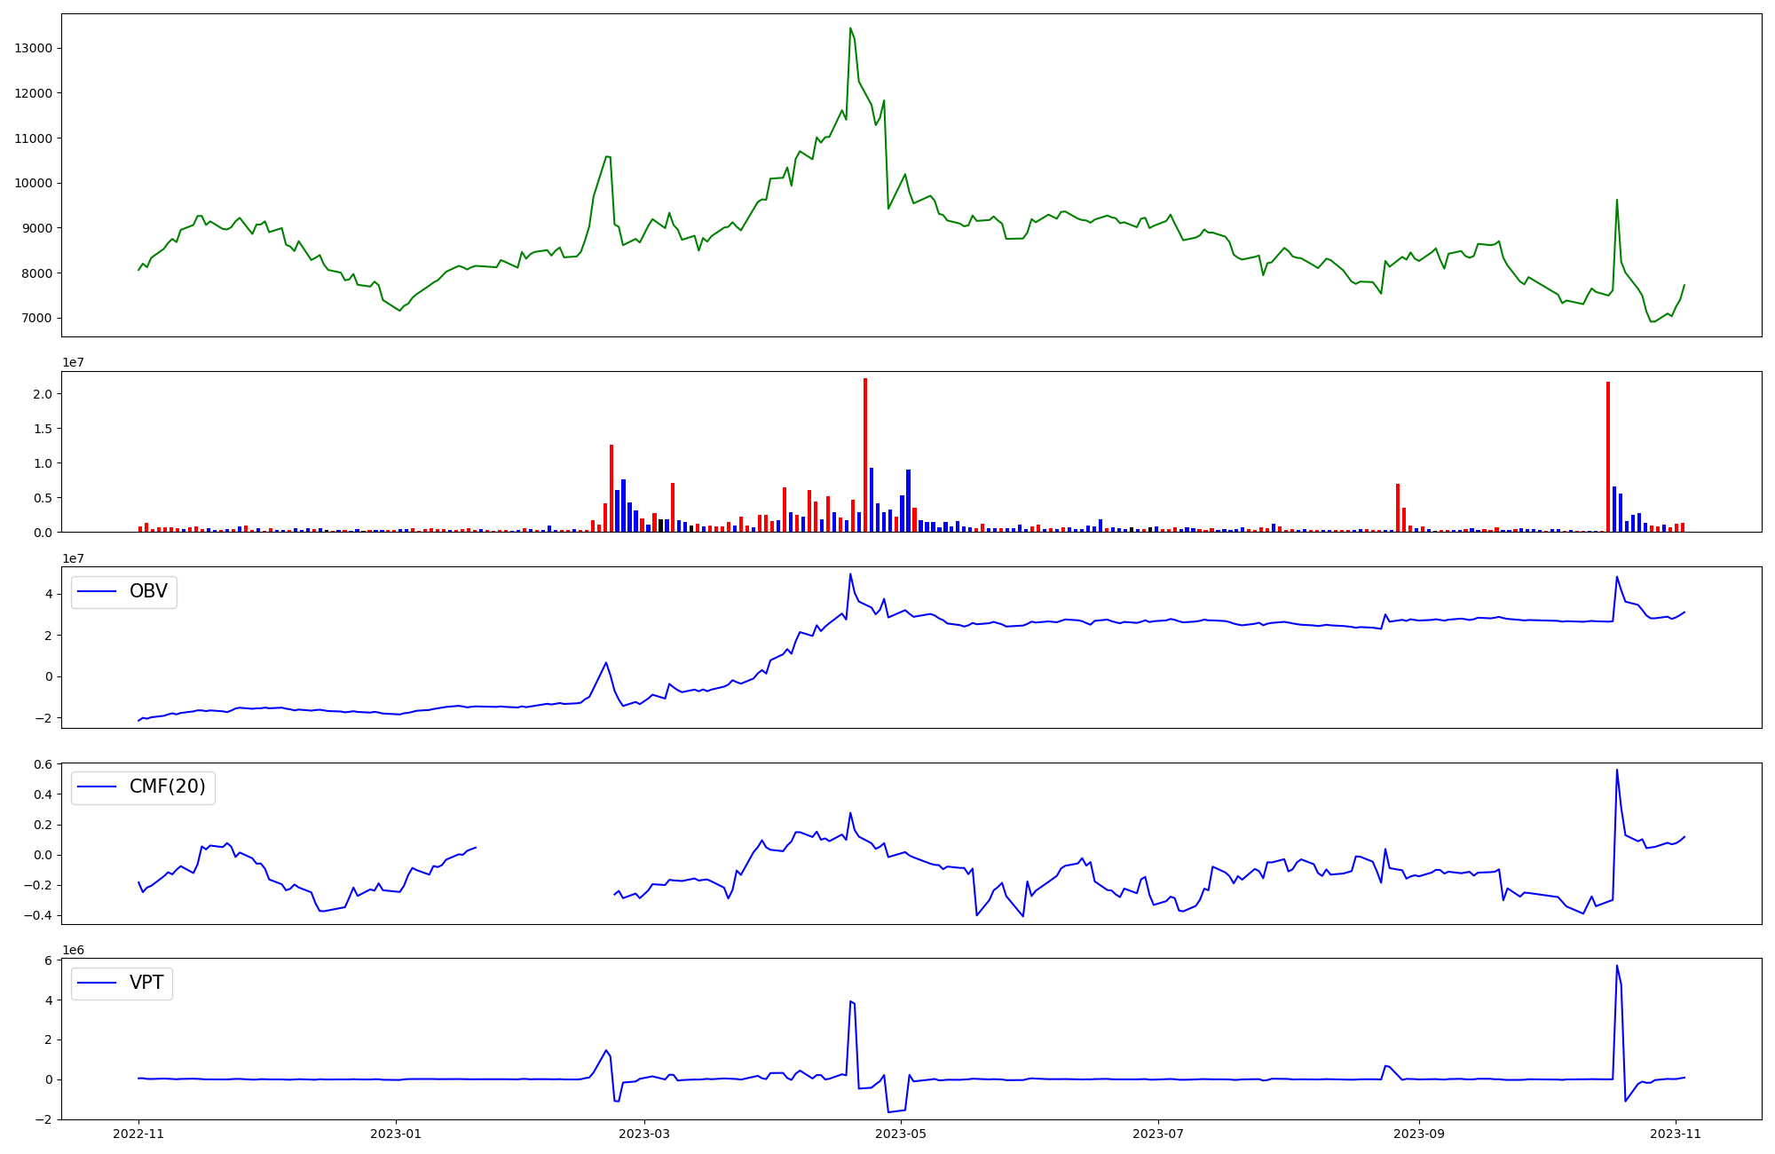The height and width of the screenshot is (1154, 1775).
Task: Click the OBV peak in late April
Action: click(850, 574)
